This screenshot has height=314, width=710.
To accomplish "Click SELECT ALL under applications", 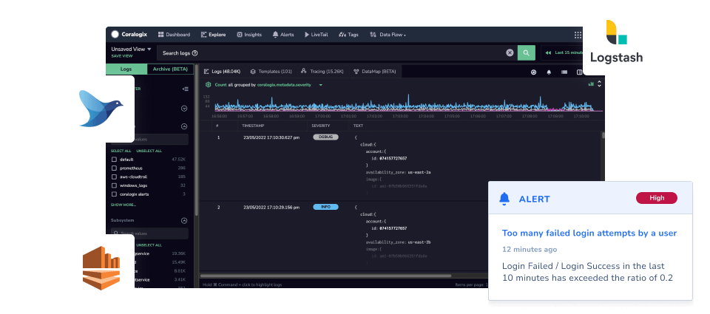I will tap(121, 151).
